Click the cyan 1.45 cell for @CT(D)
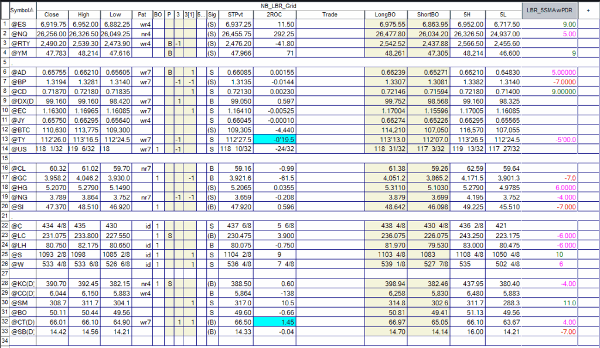600x348 pixels. click(x=274, y=322)
